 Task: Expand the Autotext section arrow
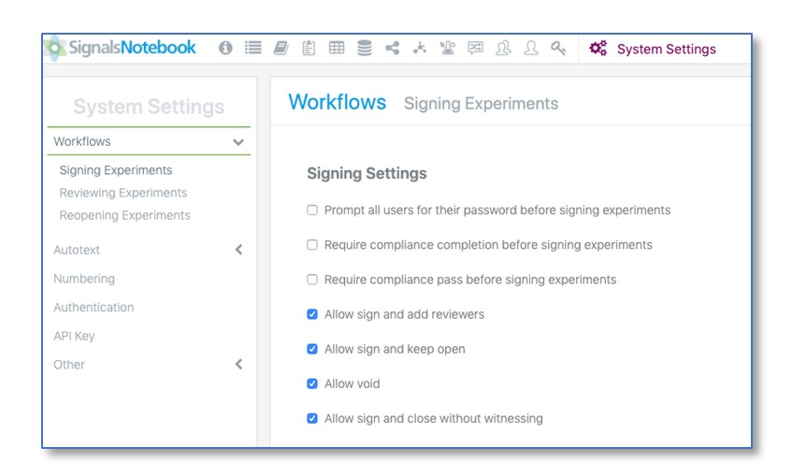[x=238, y=250]
